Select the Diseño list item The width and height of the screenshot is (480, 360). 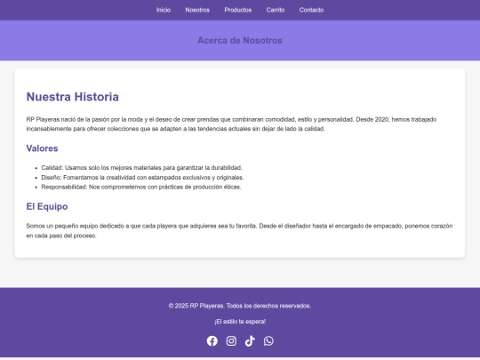pyautogui.click(x=142, y=178)
